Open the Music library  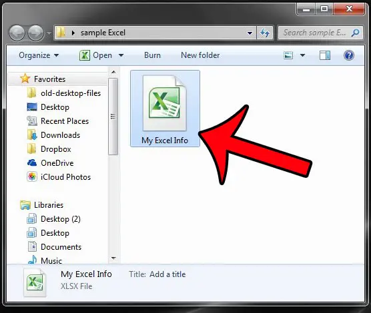pyautogui.click(x=51, y=260)
